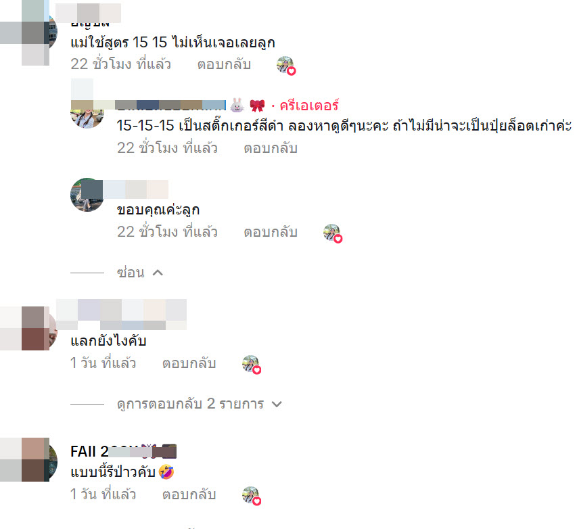Image resolution: width=579 pixels, height=529 pixels.
Task: Click chevron next to ซ่อน
Action: (x=158, y=273)
